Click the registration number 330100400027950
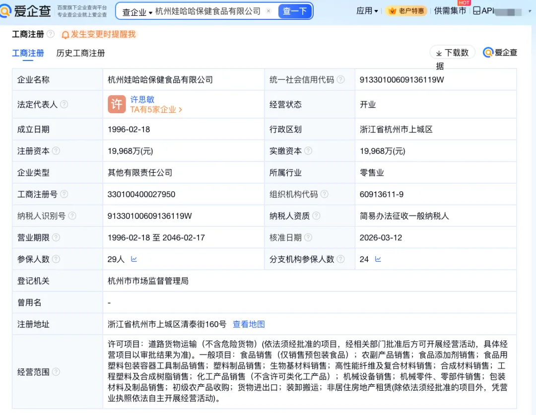The width and height of the screenshot is (536, 415). [141, 194]
